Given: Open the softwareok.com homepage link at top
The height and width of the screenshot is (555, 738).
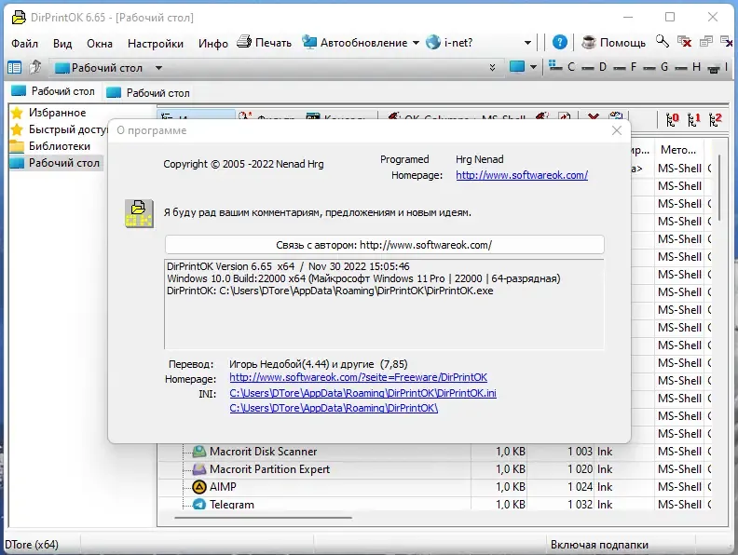Looking at the screenshot, I should (522, 175).
